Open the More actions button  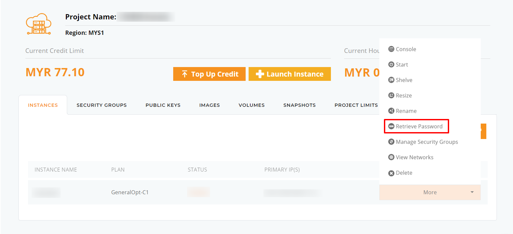click(430, 192)
